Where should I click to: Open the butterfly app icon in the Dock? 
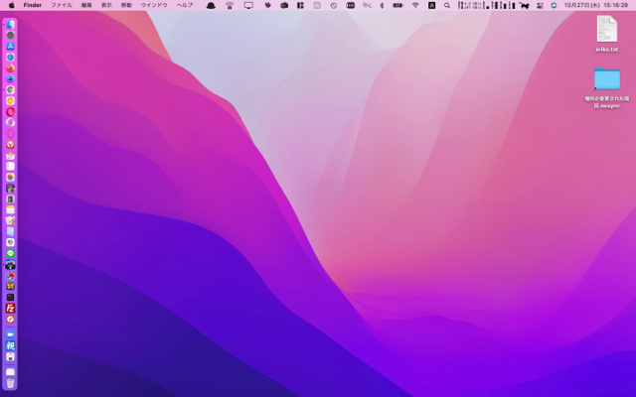click(x=10, y=287)
